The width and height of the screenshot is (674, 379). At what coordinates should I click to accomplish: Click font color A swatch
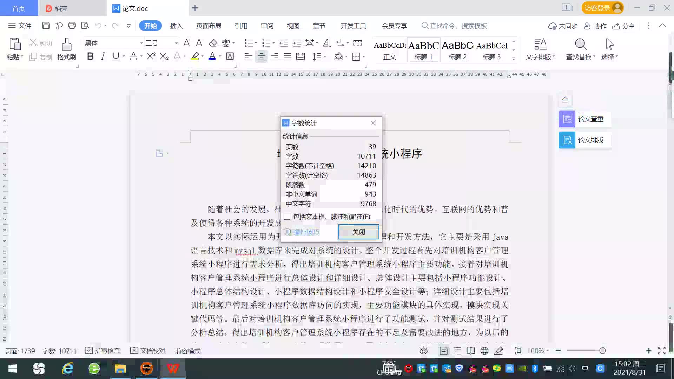pyautogui.click(x=212, y=56)
